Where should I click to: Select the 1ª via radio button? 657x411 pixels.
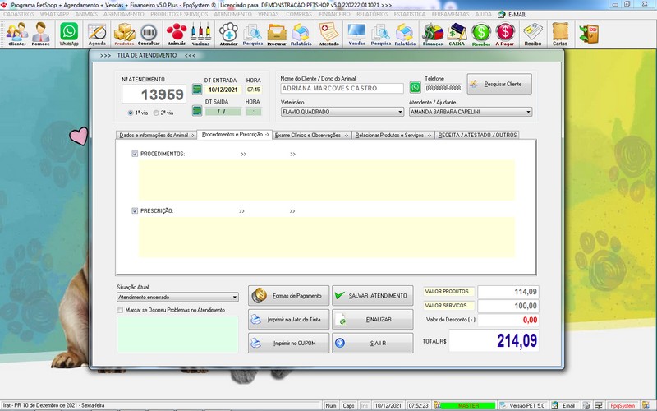[131, 113]
